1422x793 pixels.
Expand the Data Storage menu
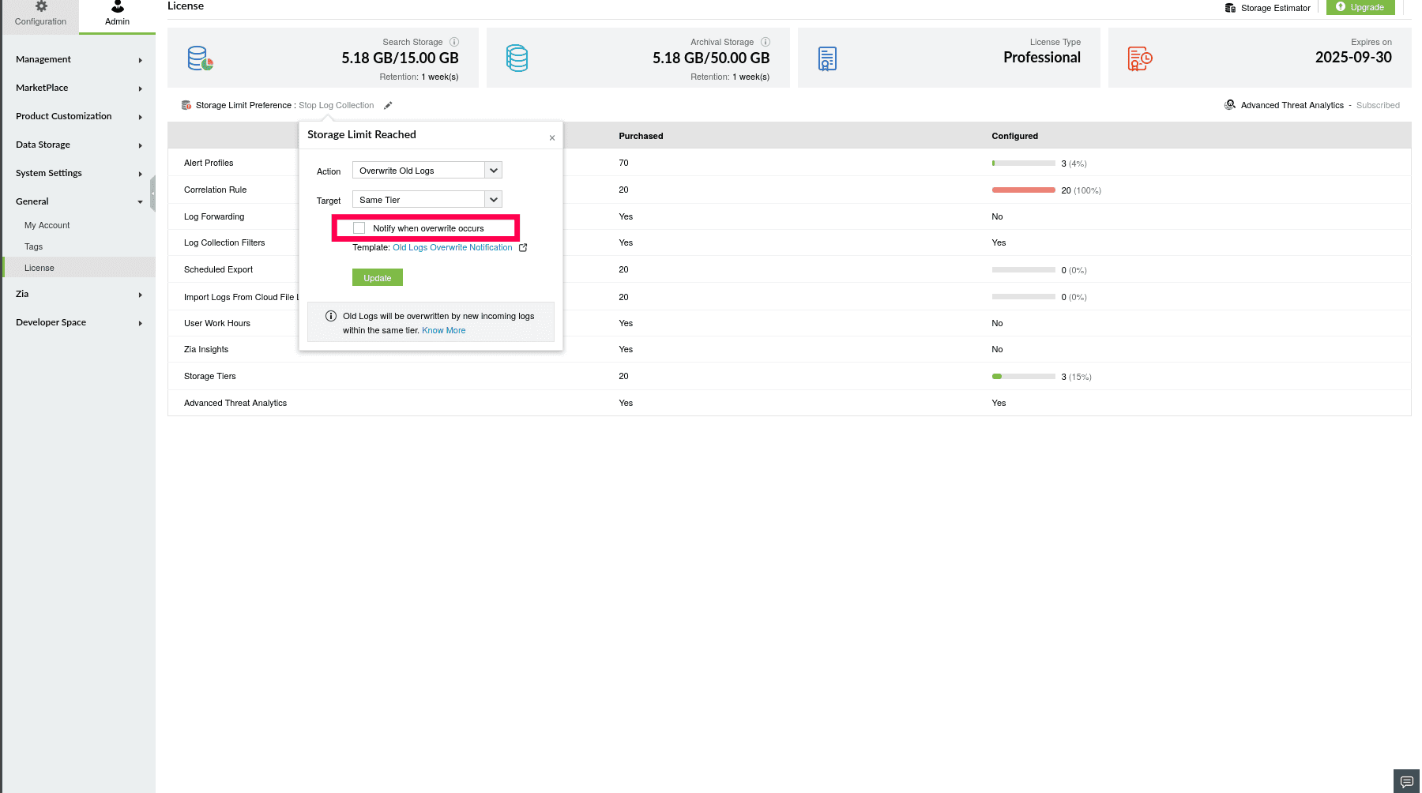[x=79, y=145]
